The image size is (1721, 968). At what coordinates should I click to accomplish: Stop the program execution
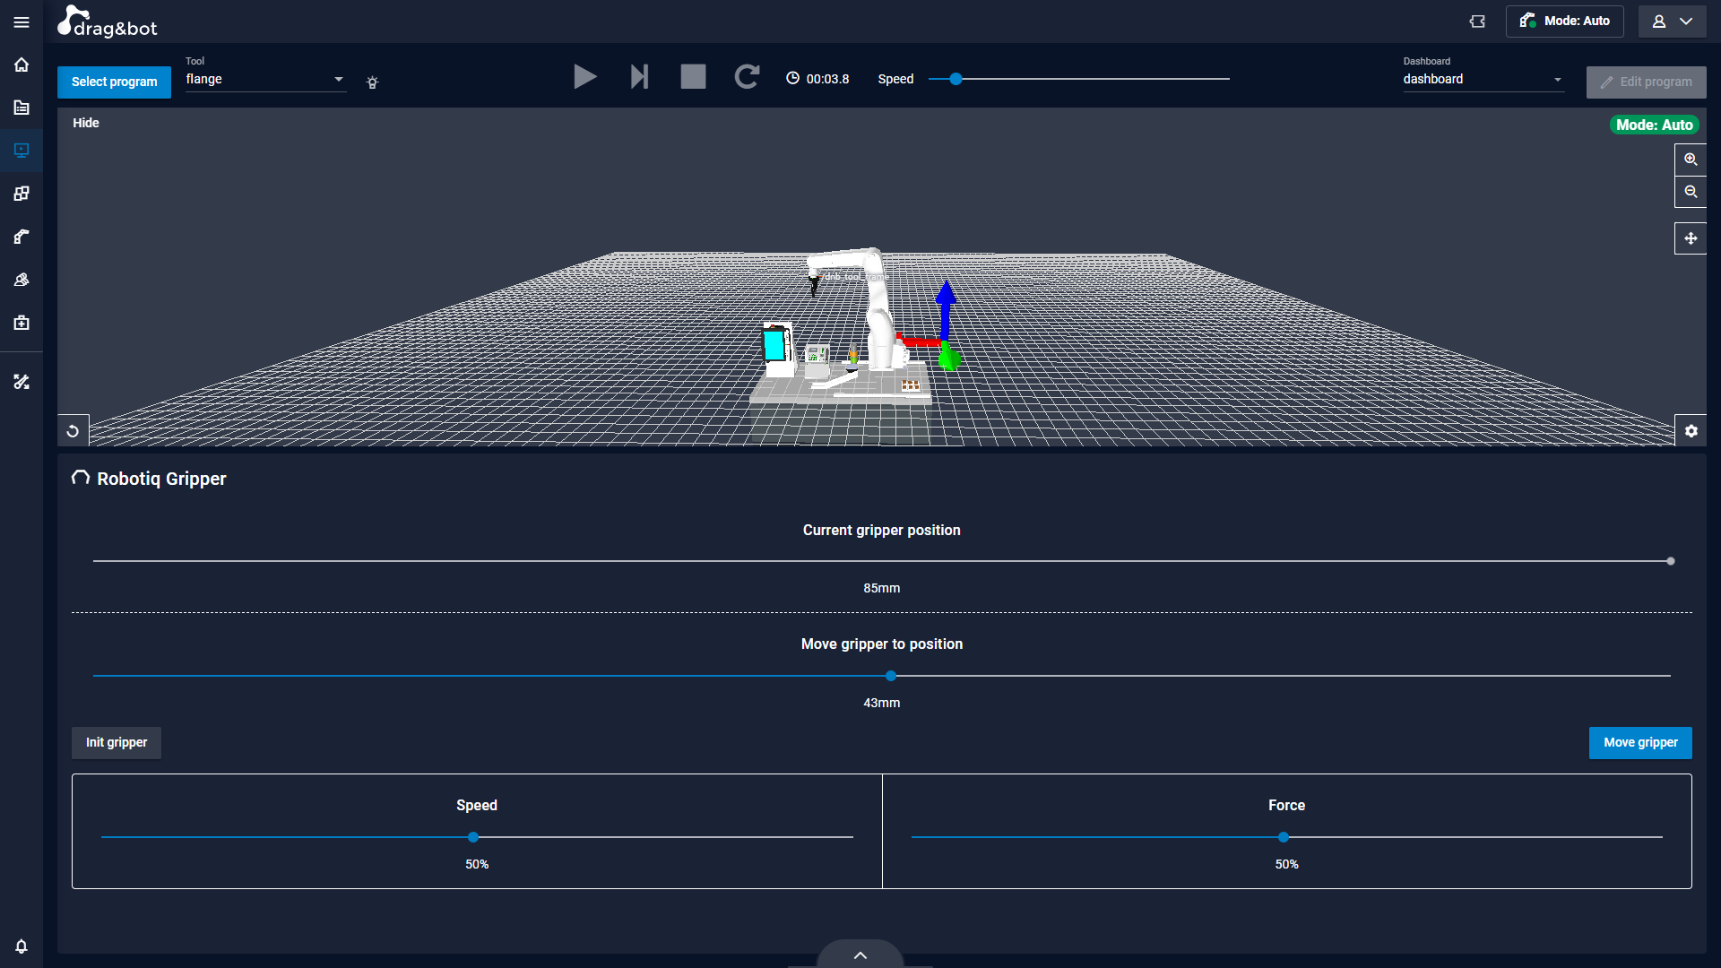tap(693, 77)
